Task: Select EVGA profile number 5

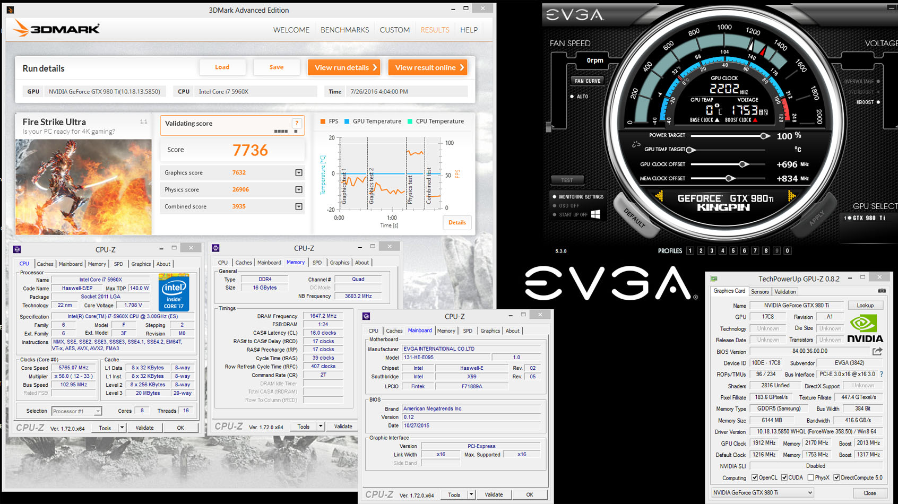Action: pos(733,251)
